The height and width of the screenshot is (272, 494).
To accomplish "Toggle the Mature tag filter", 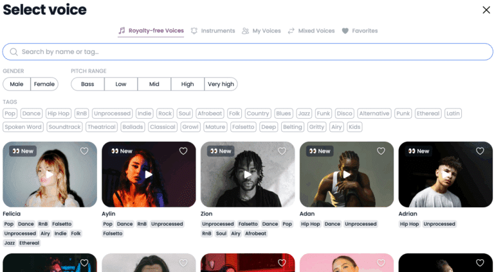I will tap(215, 127).
